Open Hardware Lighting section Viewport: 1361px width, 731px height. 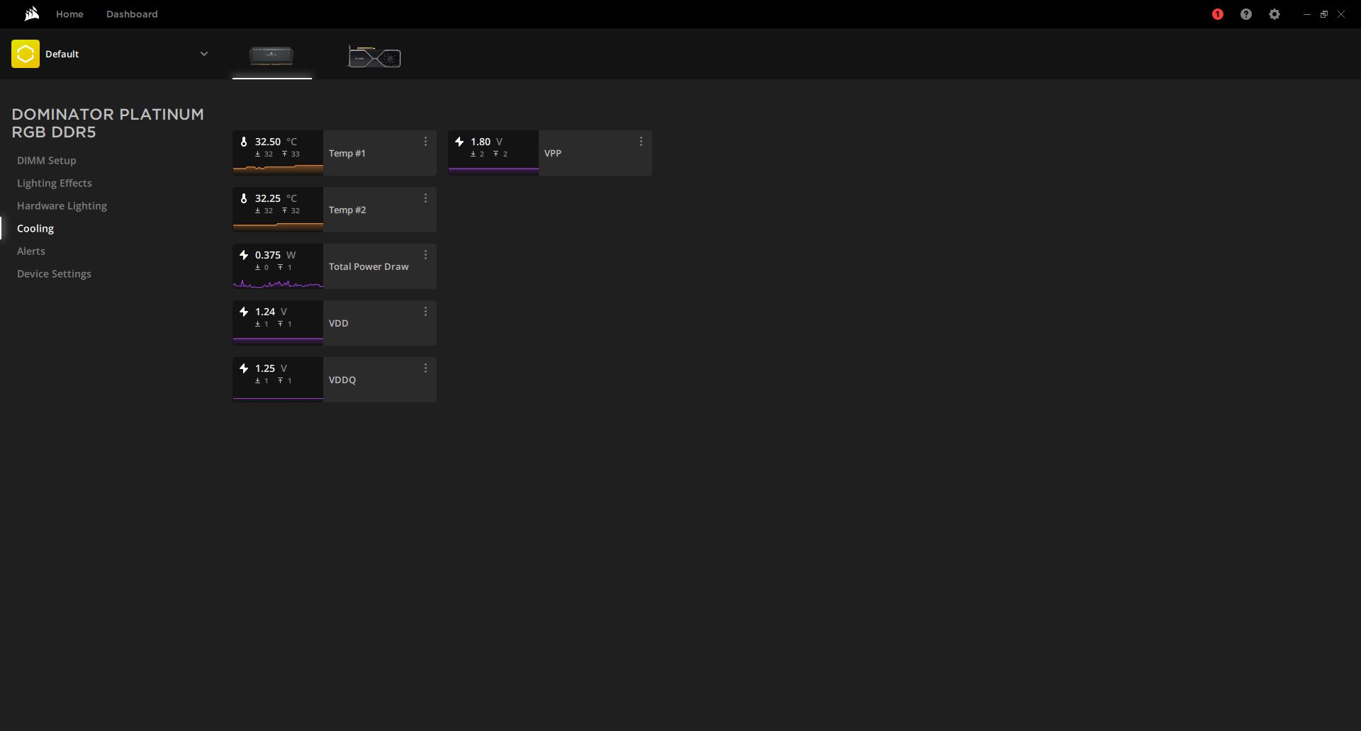(62, 206)
